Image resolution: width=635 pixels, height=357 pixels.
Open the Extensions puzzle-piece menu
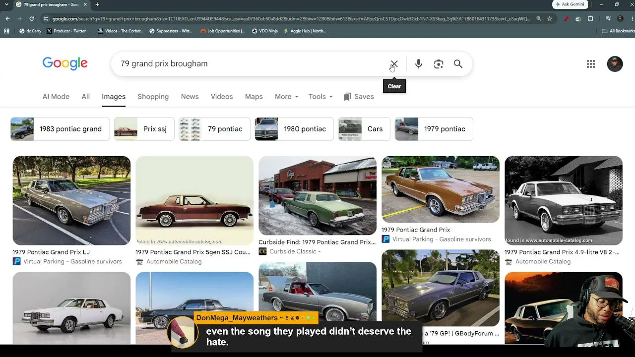(x=590, y=19)
